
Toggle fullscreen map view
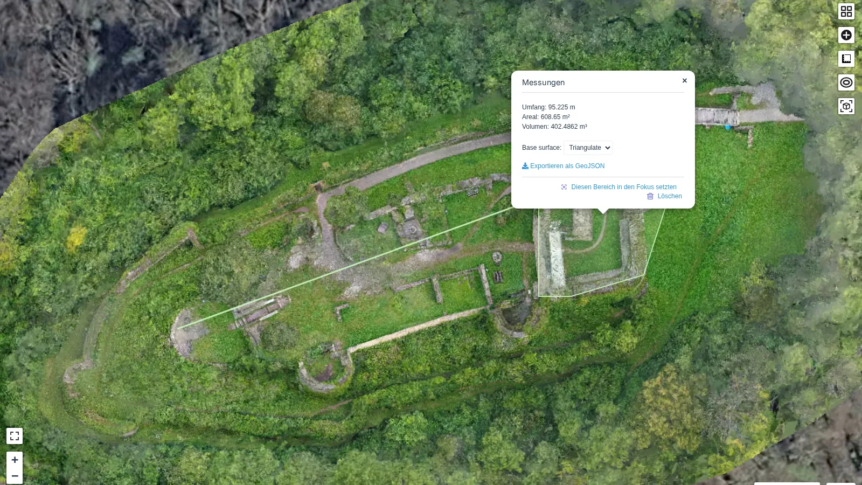click(15, 436)
